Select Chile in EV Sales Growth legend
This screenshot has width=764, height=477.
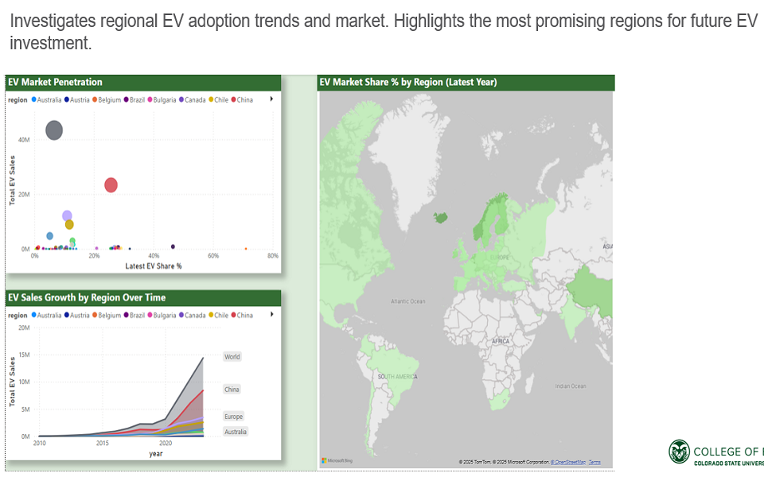pyautogui.click(x=218, y=316)
